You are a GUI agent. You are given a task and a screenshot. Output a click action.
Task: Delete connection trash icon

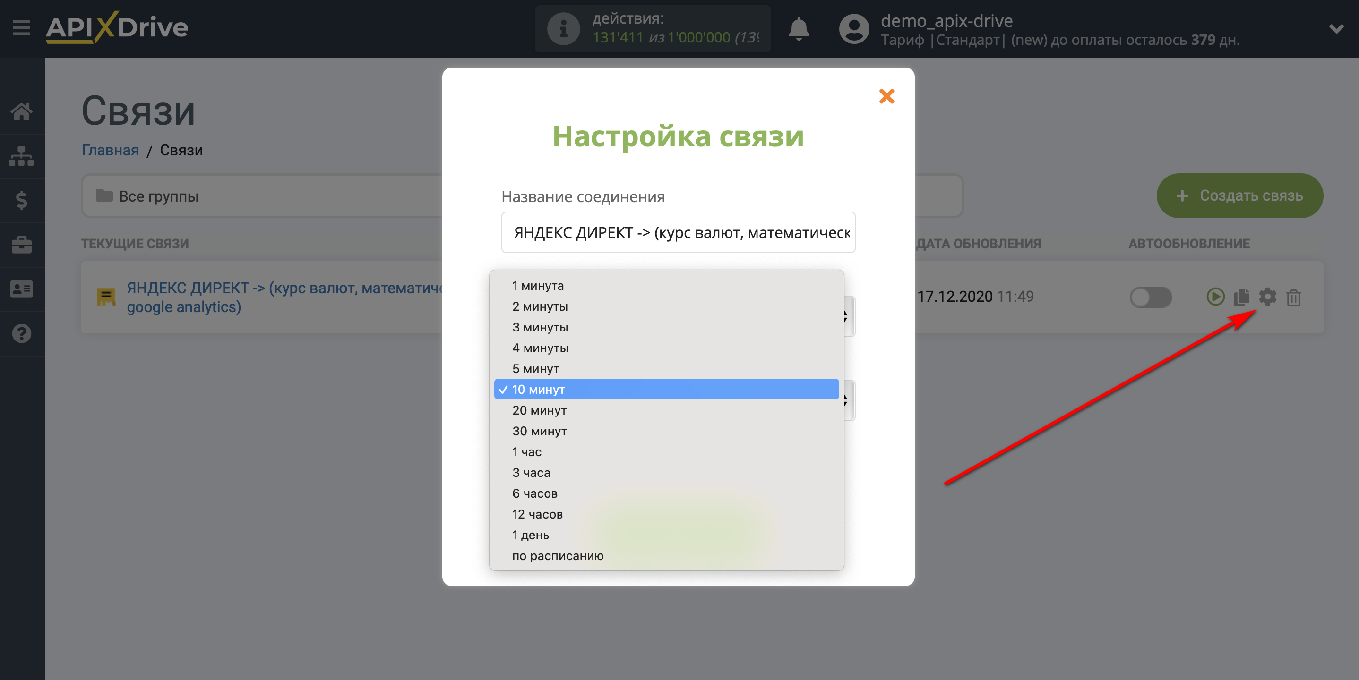1293,297
